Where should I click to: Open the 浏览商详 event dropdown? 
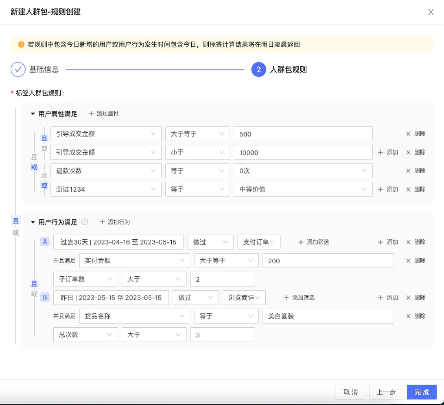point(244,298)
